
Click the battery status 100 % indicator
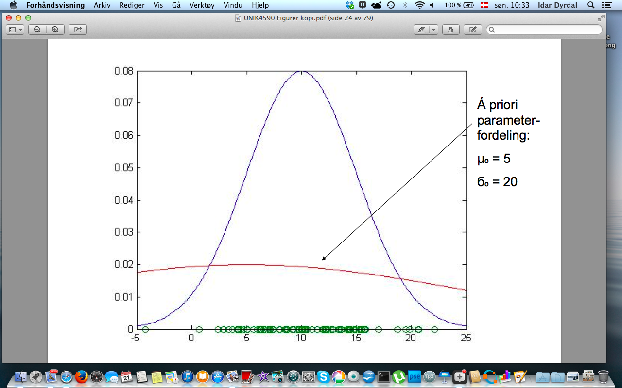click(459, 5)
